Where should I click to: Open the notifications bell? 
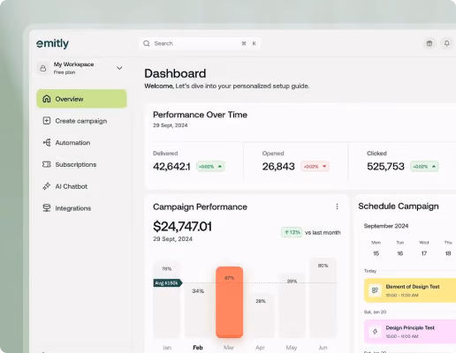pyautogui.click(x=447, y=43)
